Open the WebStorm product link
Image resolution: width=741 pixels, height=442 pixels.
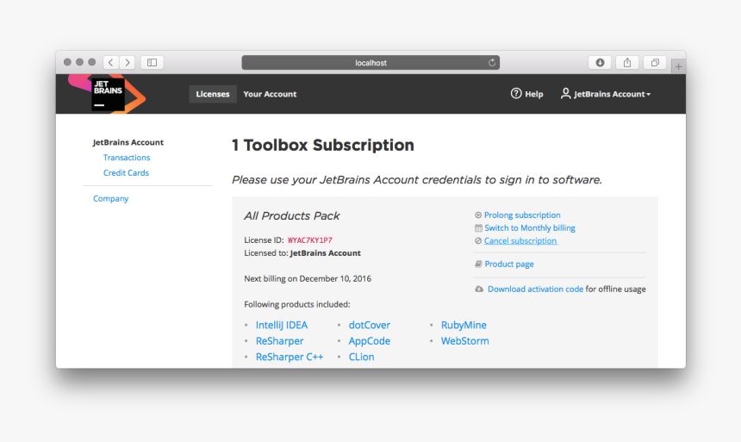click(465, 341)
